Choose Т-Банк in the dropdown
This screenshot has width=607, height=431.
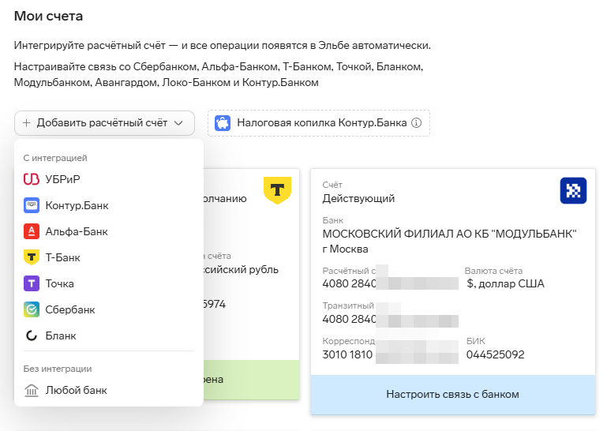[109, 257]
